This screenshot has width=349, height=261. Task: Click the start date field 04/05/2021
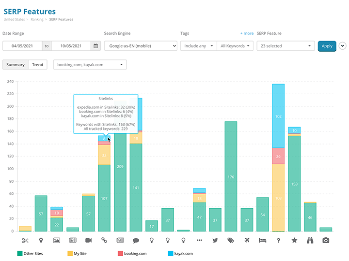click(x=22, y=46)
